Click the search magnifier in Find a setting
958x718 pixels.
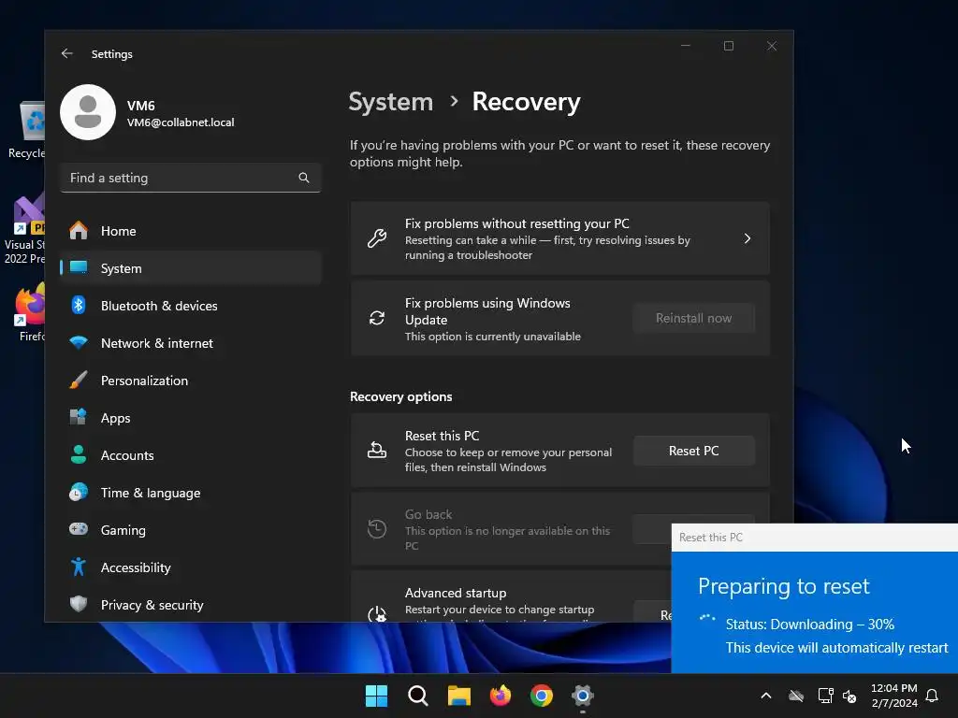[x=304, y=178]
